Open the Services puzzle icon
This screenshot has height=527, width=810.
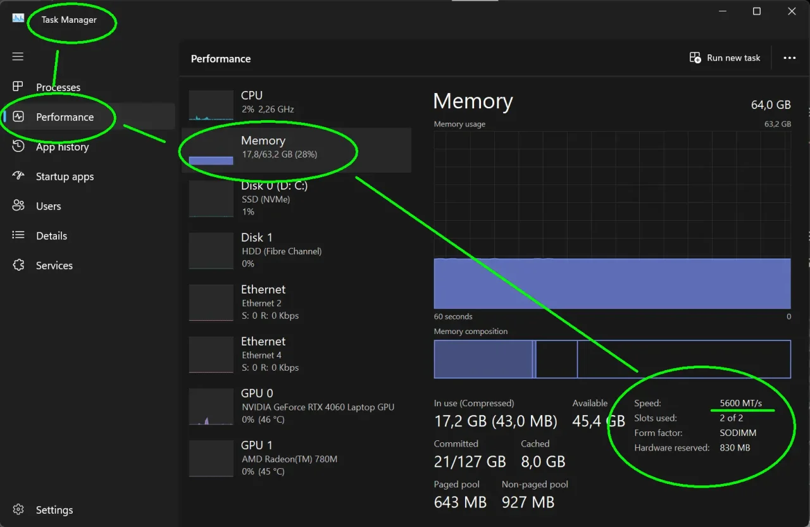pyautogui.click(x=18, y=265)
